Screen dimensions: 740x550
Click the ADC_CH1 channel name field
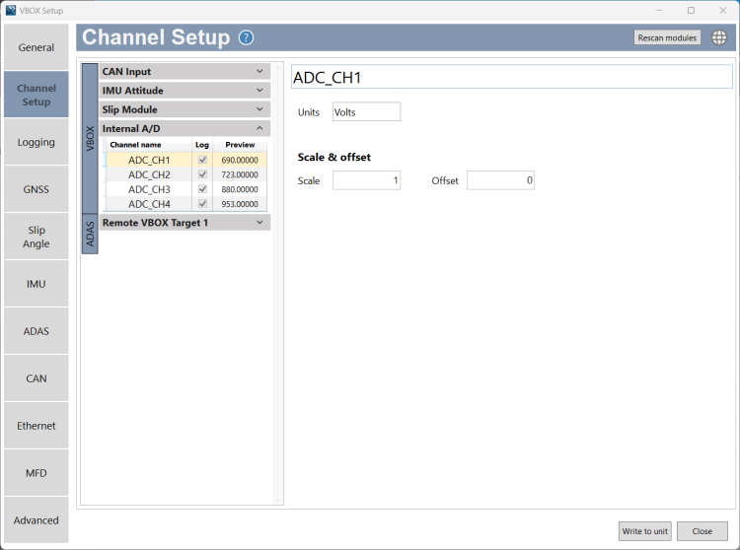511,77
